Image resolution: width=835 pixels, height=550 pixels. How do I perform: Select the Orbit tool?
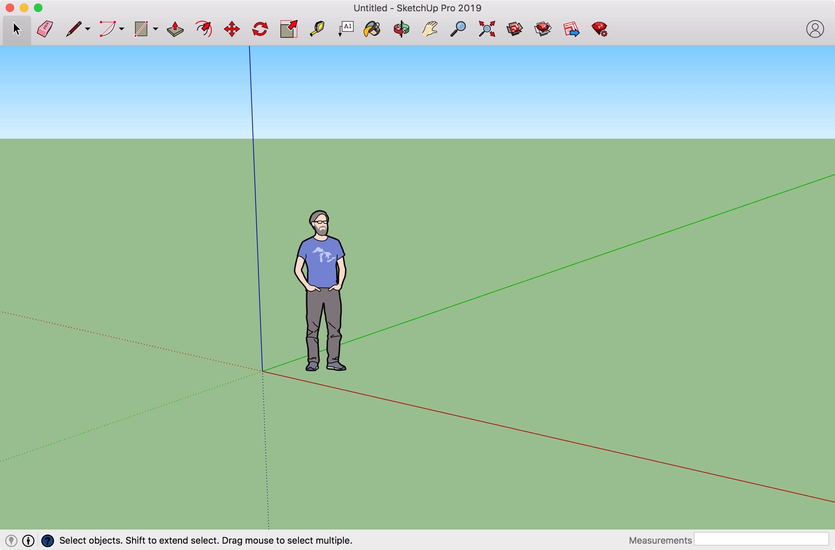click(x=402, y=29)
